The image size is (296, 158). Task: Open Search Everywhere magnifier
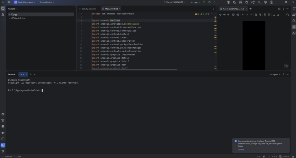259,2
